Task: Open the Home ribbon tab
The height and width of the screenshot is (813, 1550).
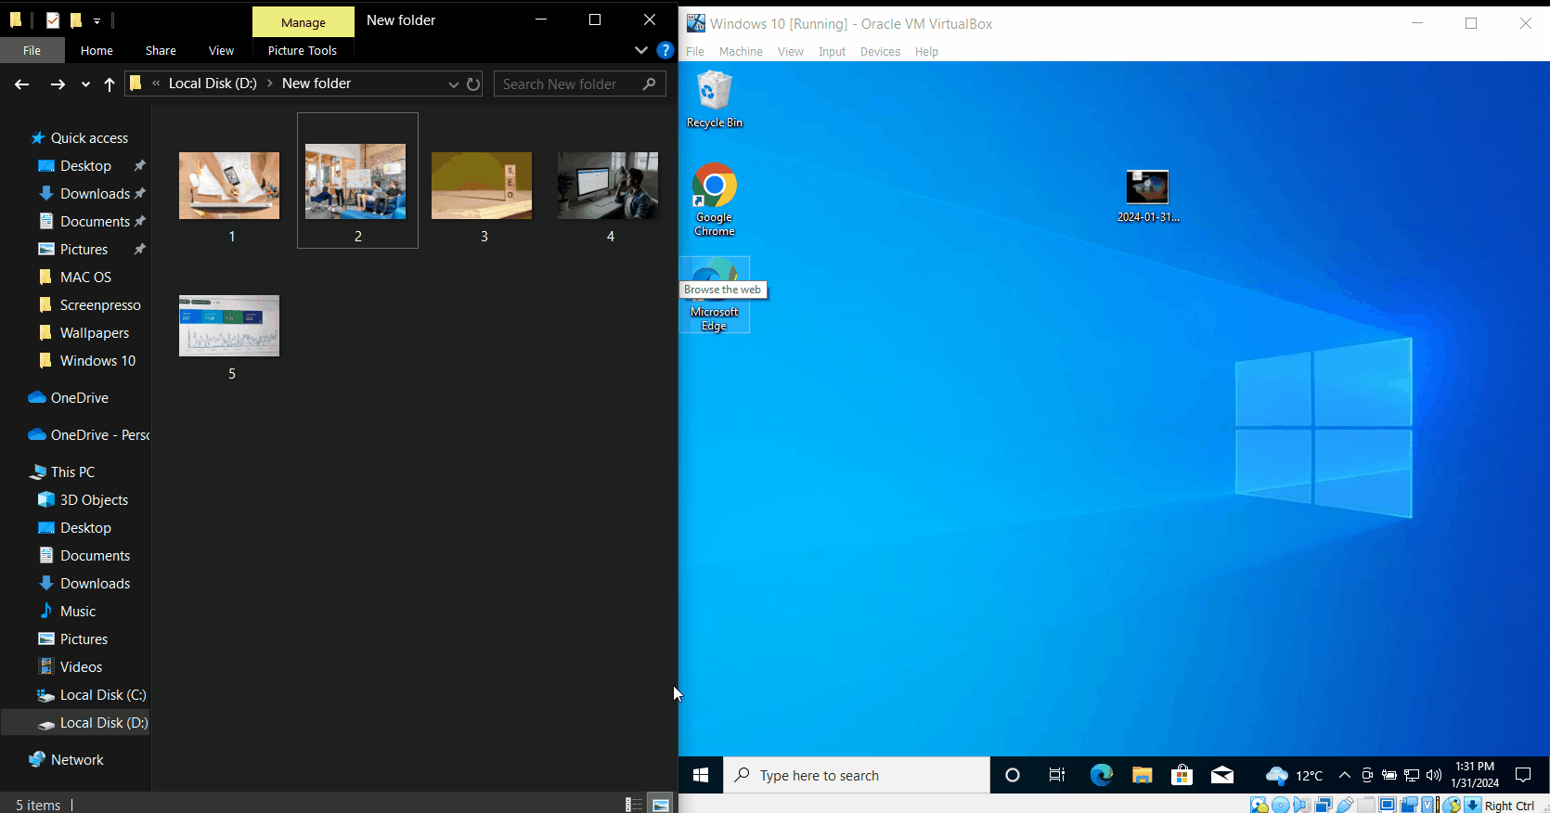Action: [97, 50]
